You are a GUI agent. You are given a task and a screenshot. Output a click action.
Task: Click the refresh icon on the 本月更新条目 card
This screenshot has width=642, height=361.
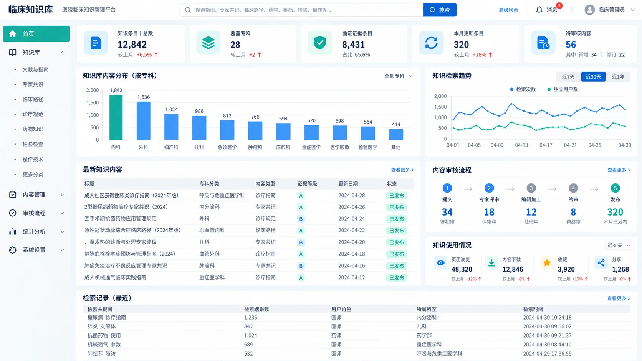click(x=431, y=43)
